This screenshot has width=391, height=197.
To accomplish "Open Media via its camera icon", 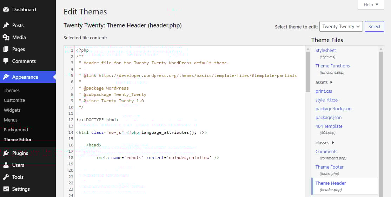I will pos(6,37).
